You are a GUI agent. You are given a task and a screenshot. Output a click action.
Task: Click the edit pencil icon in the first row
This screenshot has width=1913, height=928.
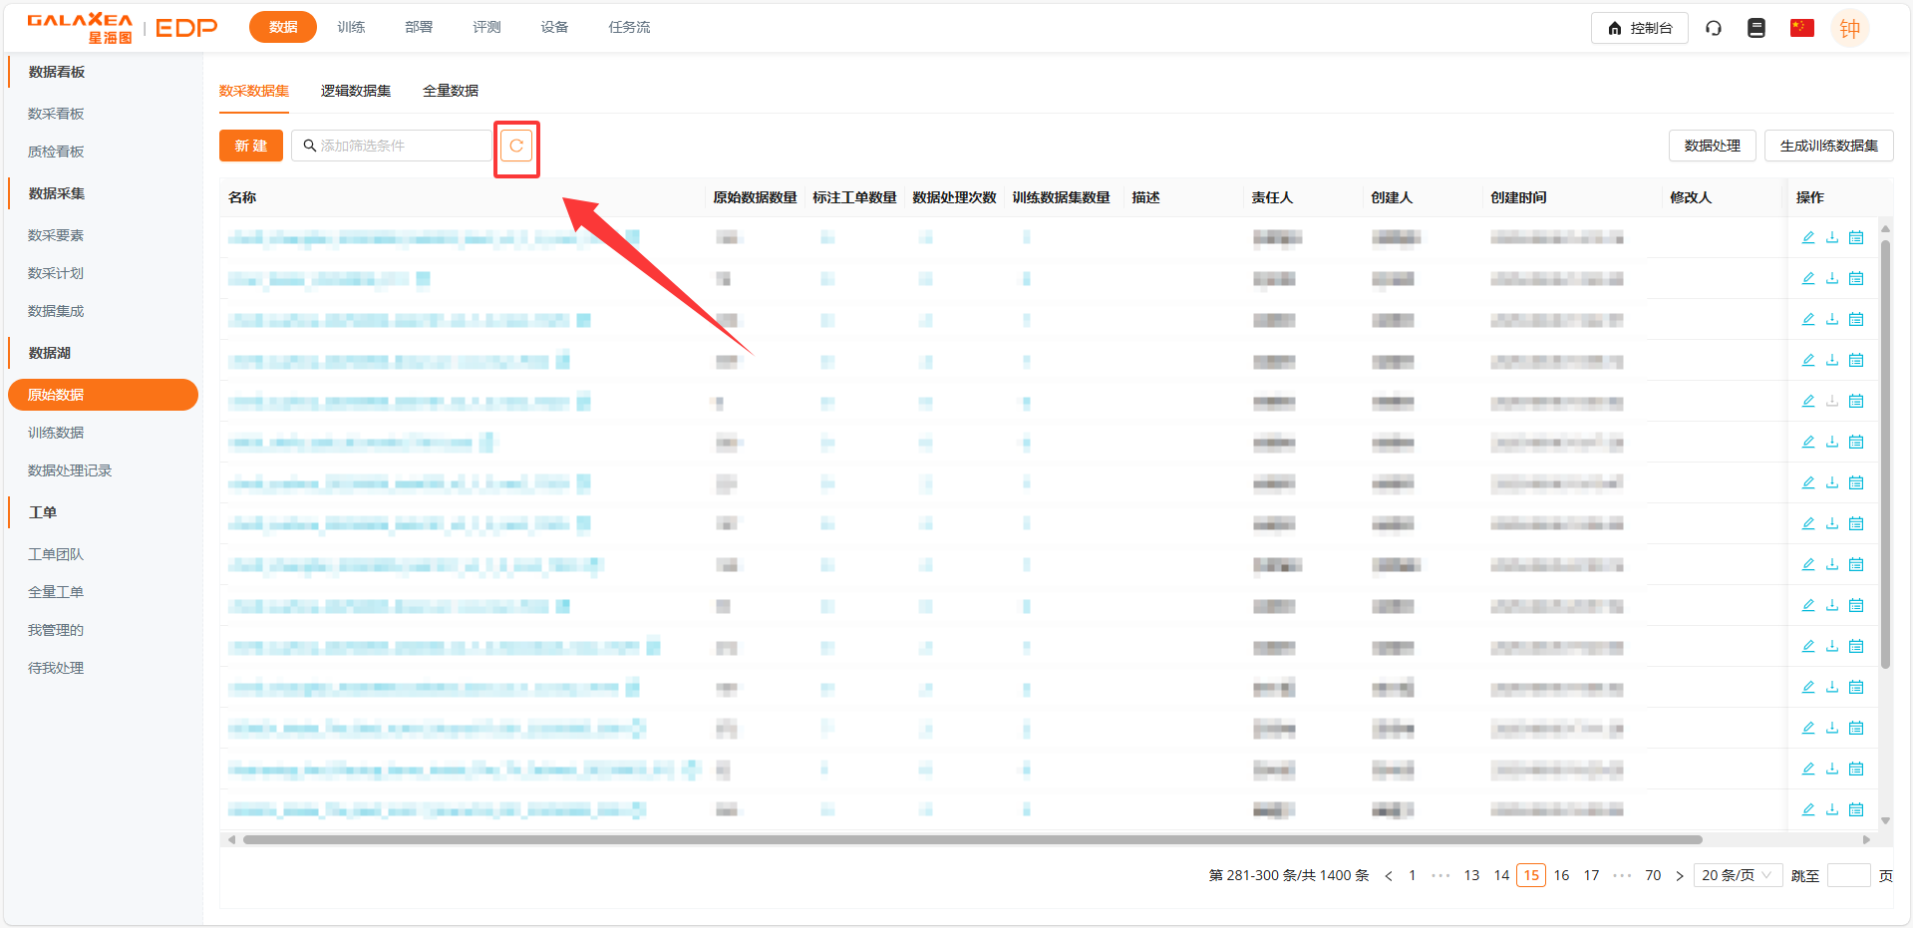[x=1807, y=237]
